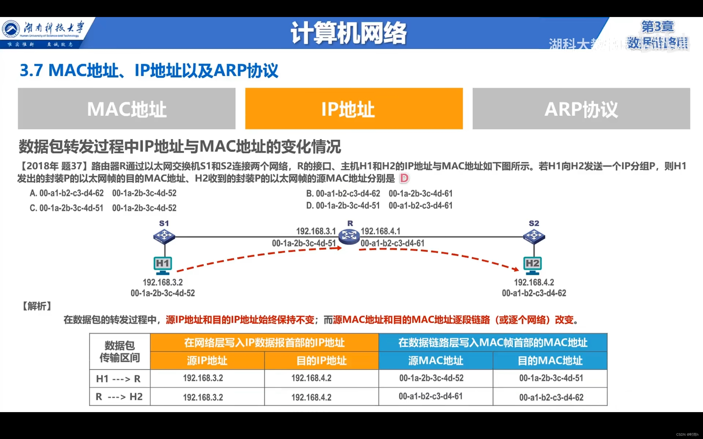
Task: Click router MAC 00-1a-2b-3c-4d-51 label in diagram
Action: tap(304, 243)
